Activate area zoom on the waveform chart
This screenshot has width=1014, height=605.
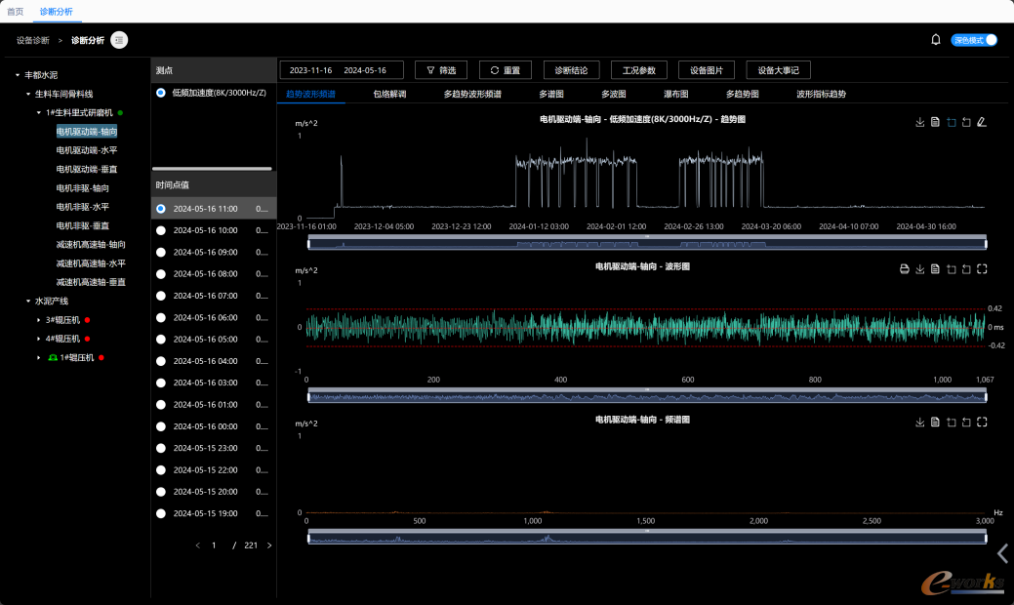(952, 269)
